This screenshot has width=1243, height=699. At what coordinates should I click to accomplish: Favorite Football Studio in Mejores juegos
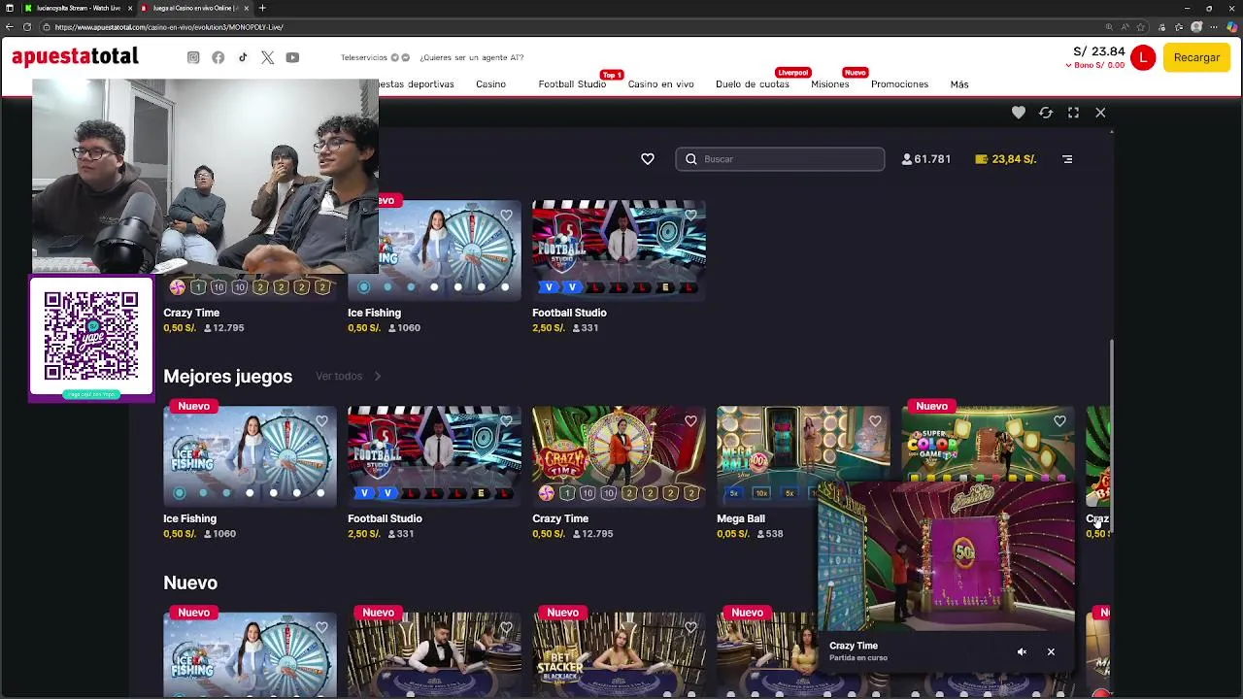click(x=506, y=421)
